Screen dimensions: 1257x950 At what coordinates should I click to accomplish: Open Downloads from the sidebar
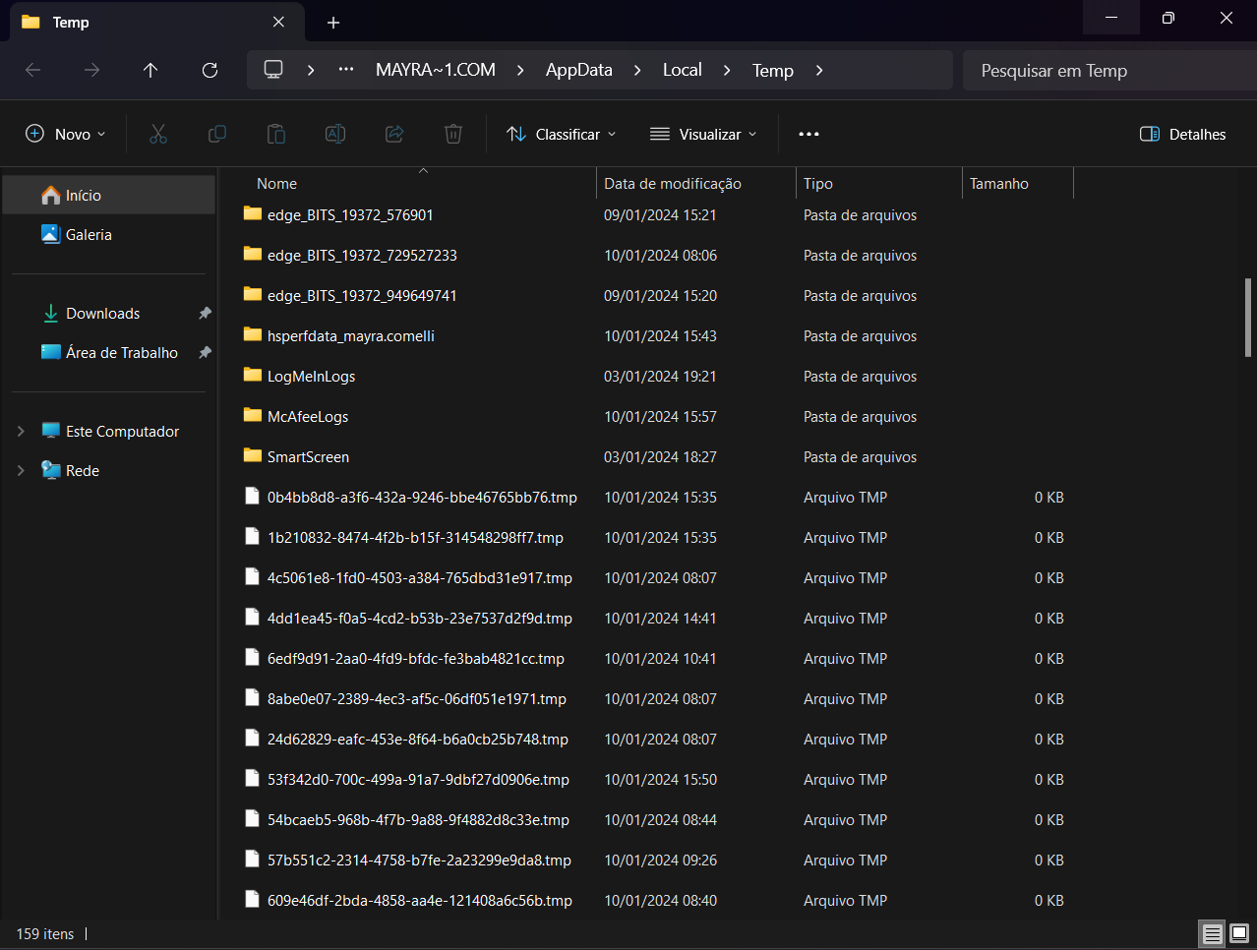102,314
